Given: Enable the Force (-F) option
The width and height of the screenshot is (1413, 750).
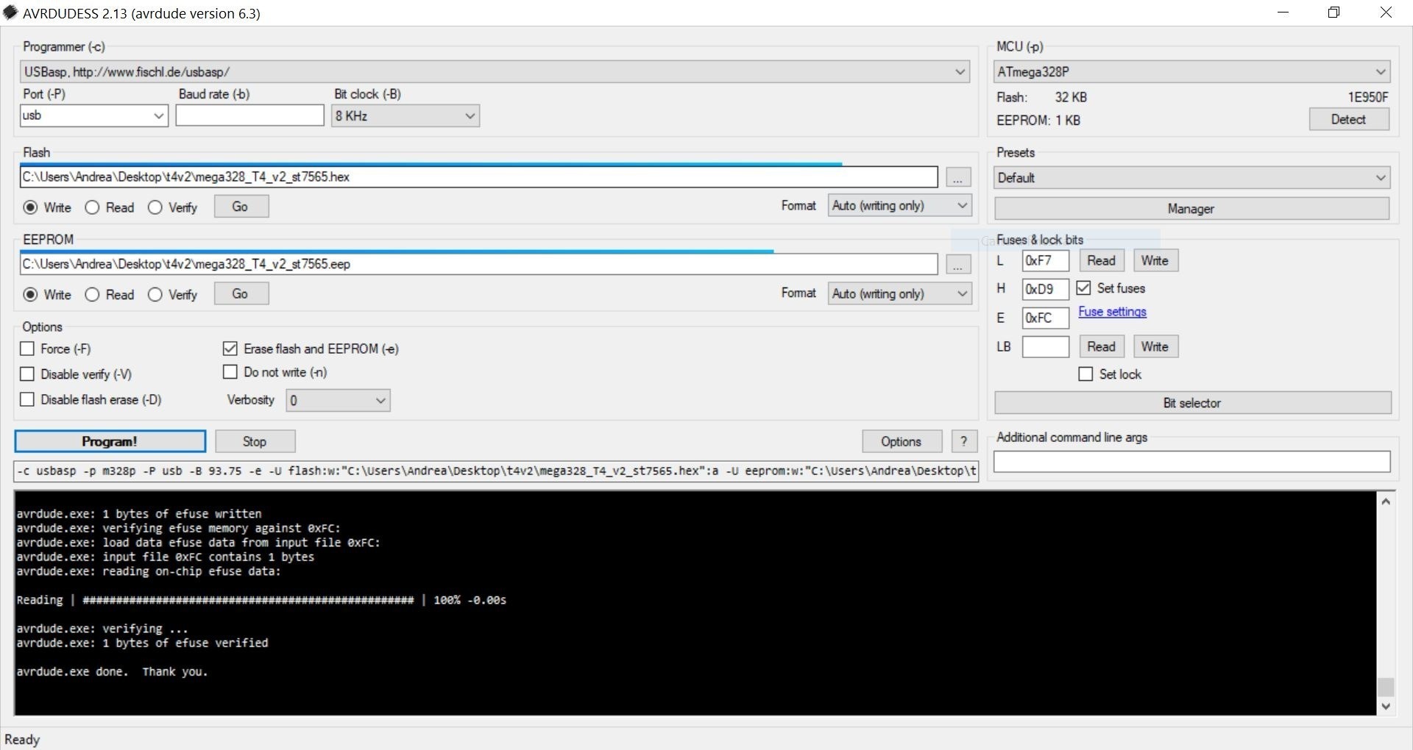Looking at the screenshot, I should click(28, 349).
